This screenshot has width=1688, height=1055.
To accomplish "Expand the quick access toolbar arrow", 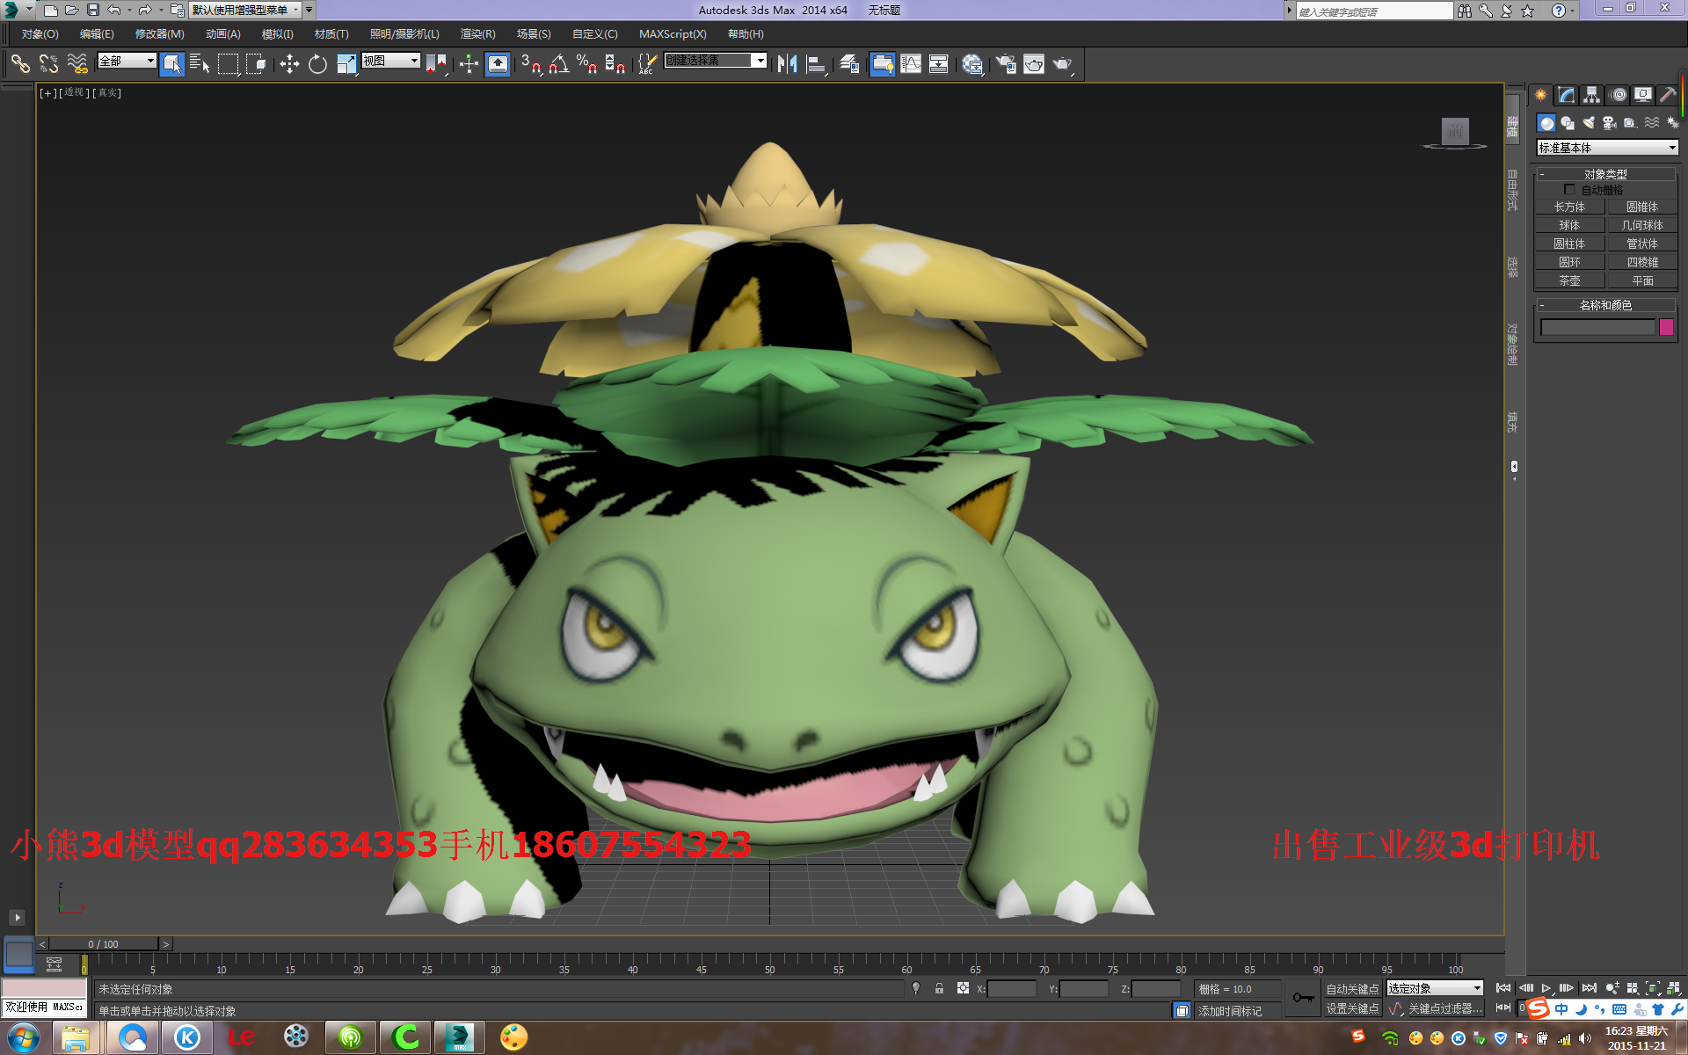I will pos(309,10).
